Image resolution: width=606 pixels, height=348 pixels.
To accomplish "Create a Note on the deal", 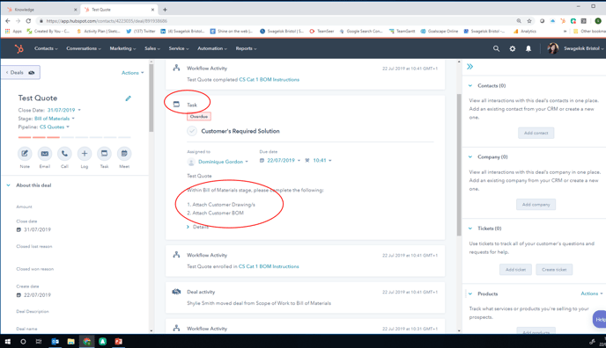I will [x=25, y=154].
